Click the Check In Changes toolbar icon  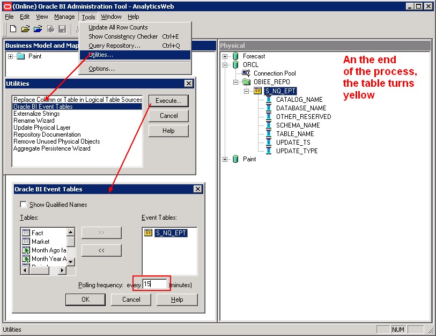(50, 29)
